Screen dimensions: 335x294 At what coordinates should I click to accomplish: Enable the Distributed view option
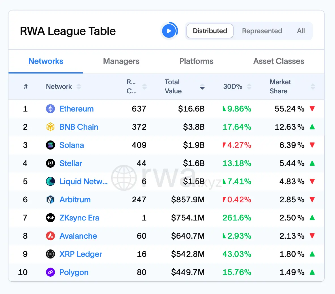210,31
